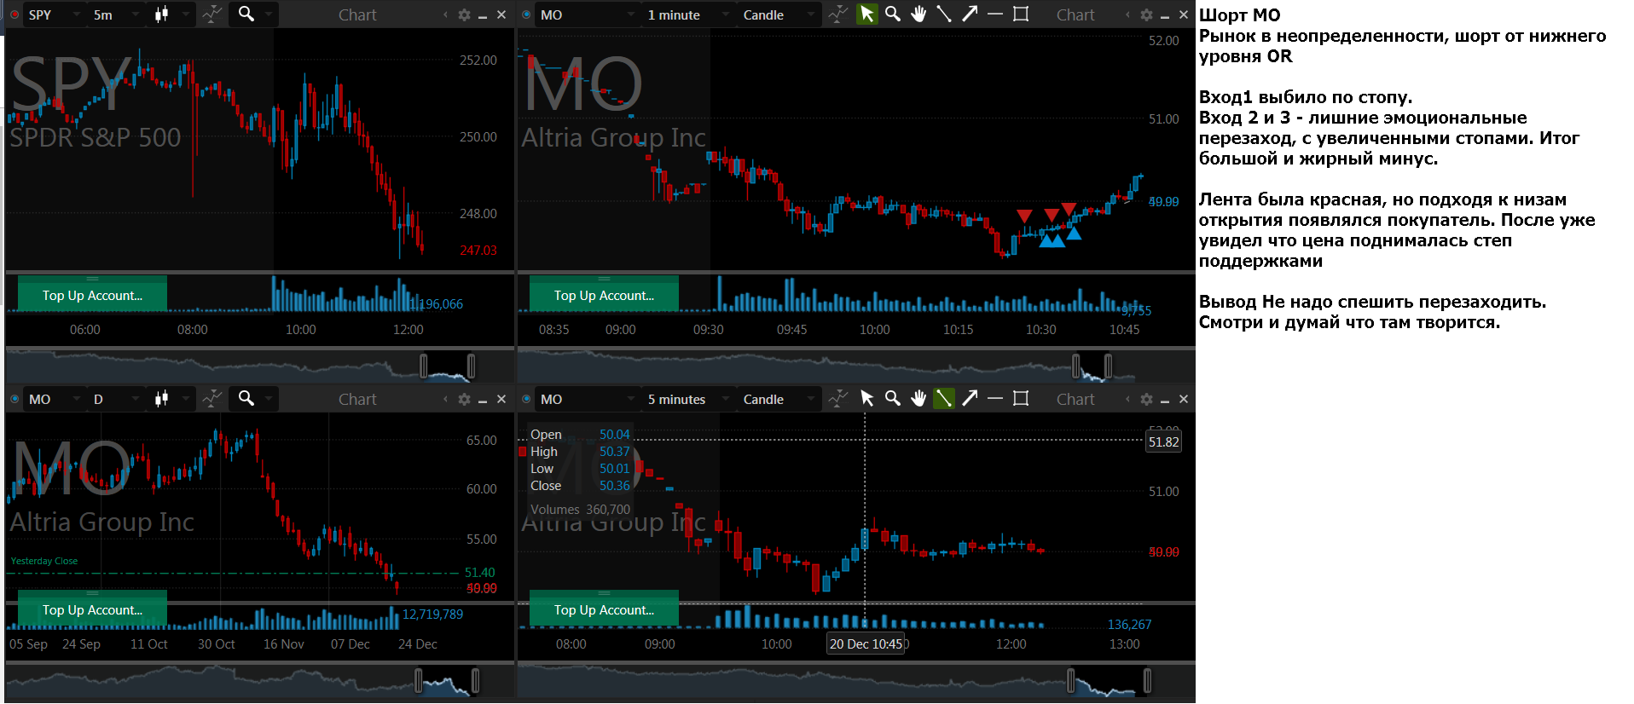Select the horizontal line tool in MO 5 minutes chart
The height and width of the screenshot is (704, 1634).
994,398
